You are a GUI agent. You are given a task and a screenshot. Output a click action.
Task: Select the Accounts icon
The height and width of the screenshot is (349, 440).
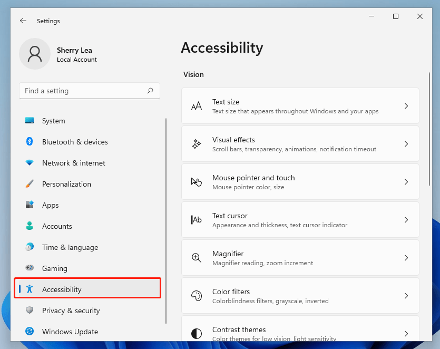pyautogui.click(x=30, y=226)
